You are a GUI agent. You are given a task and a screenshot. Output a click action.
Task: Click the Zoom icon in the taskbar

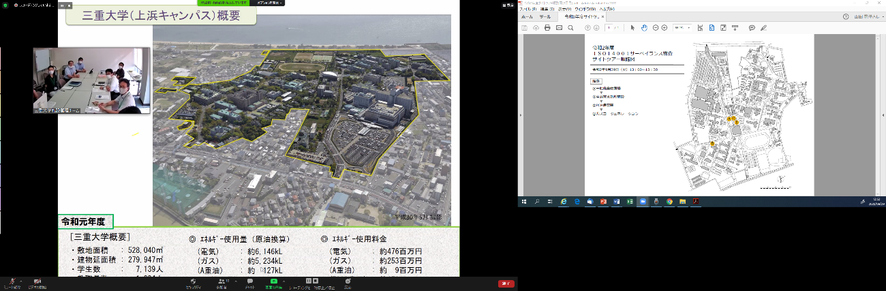643,202
